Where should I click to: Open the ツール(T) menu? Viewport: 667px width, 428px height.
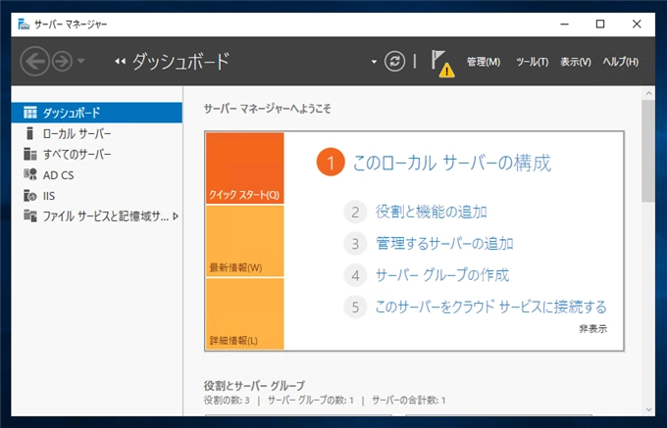coord(533,62)
